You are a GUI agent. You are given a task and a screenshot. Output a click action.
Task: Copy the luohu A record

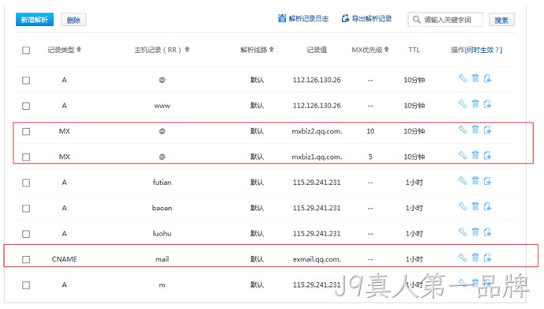pyautogui.click(x=487, y=232)
